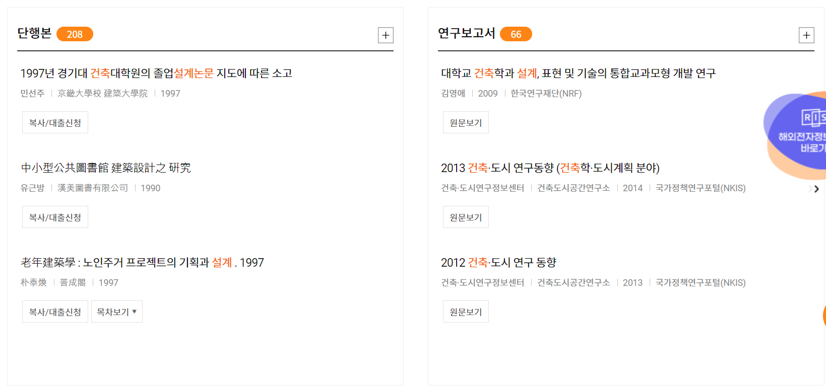Request copy/loan for the 老年建築學 book

[55, 311]
